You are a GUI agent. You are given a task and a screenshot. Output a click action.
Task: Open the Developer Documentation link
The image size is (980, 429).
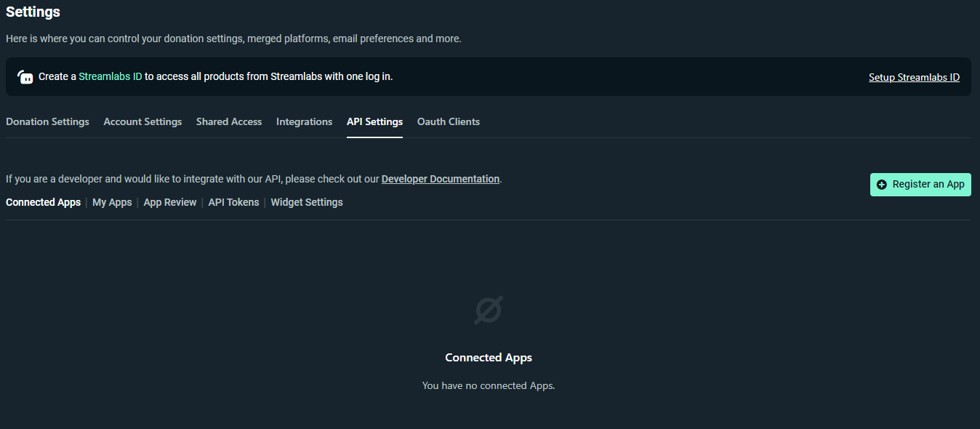pyautogui.click(x=441, y=179)
